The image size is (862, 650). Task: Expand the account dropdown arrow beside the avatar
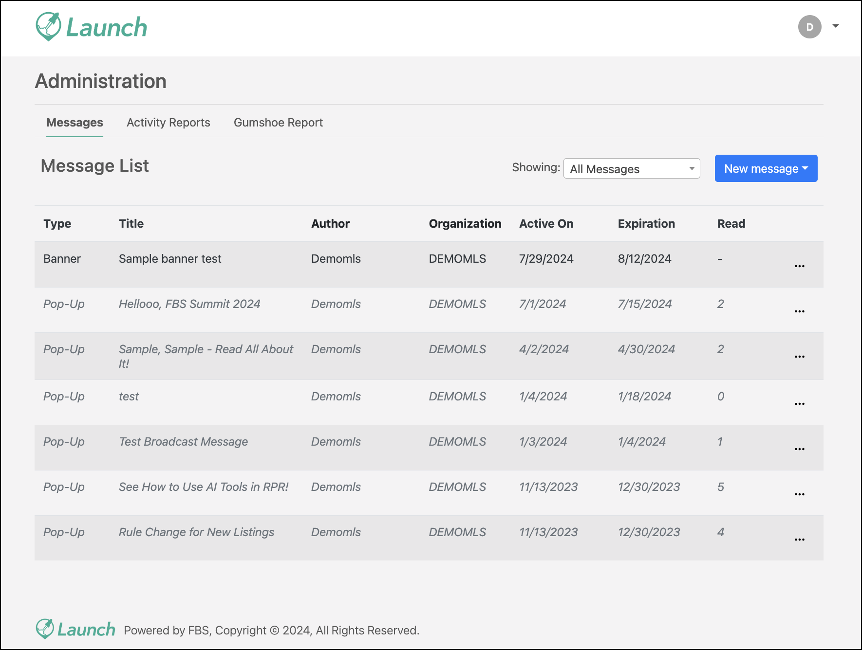coord(836,26)
